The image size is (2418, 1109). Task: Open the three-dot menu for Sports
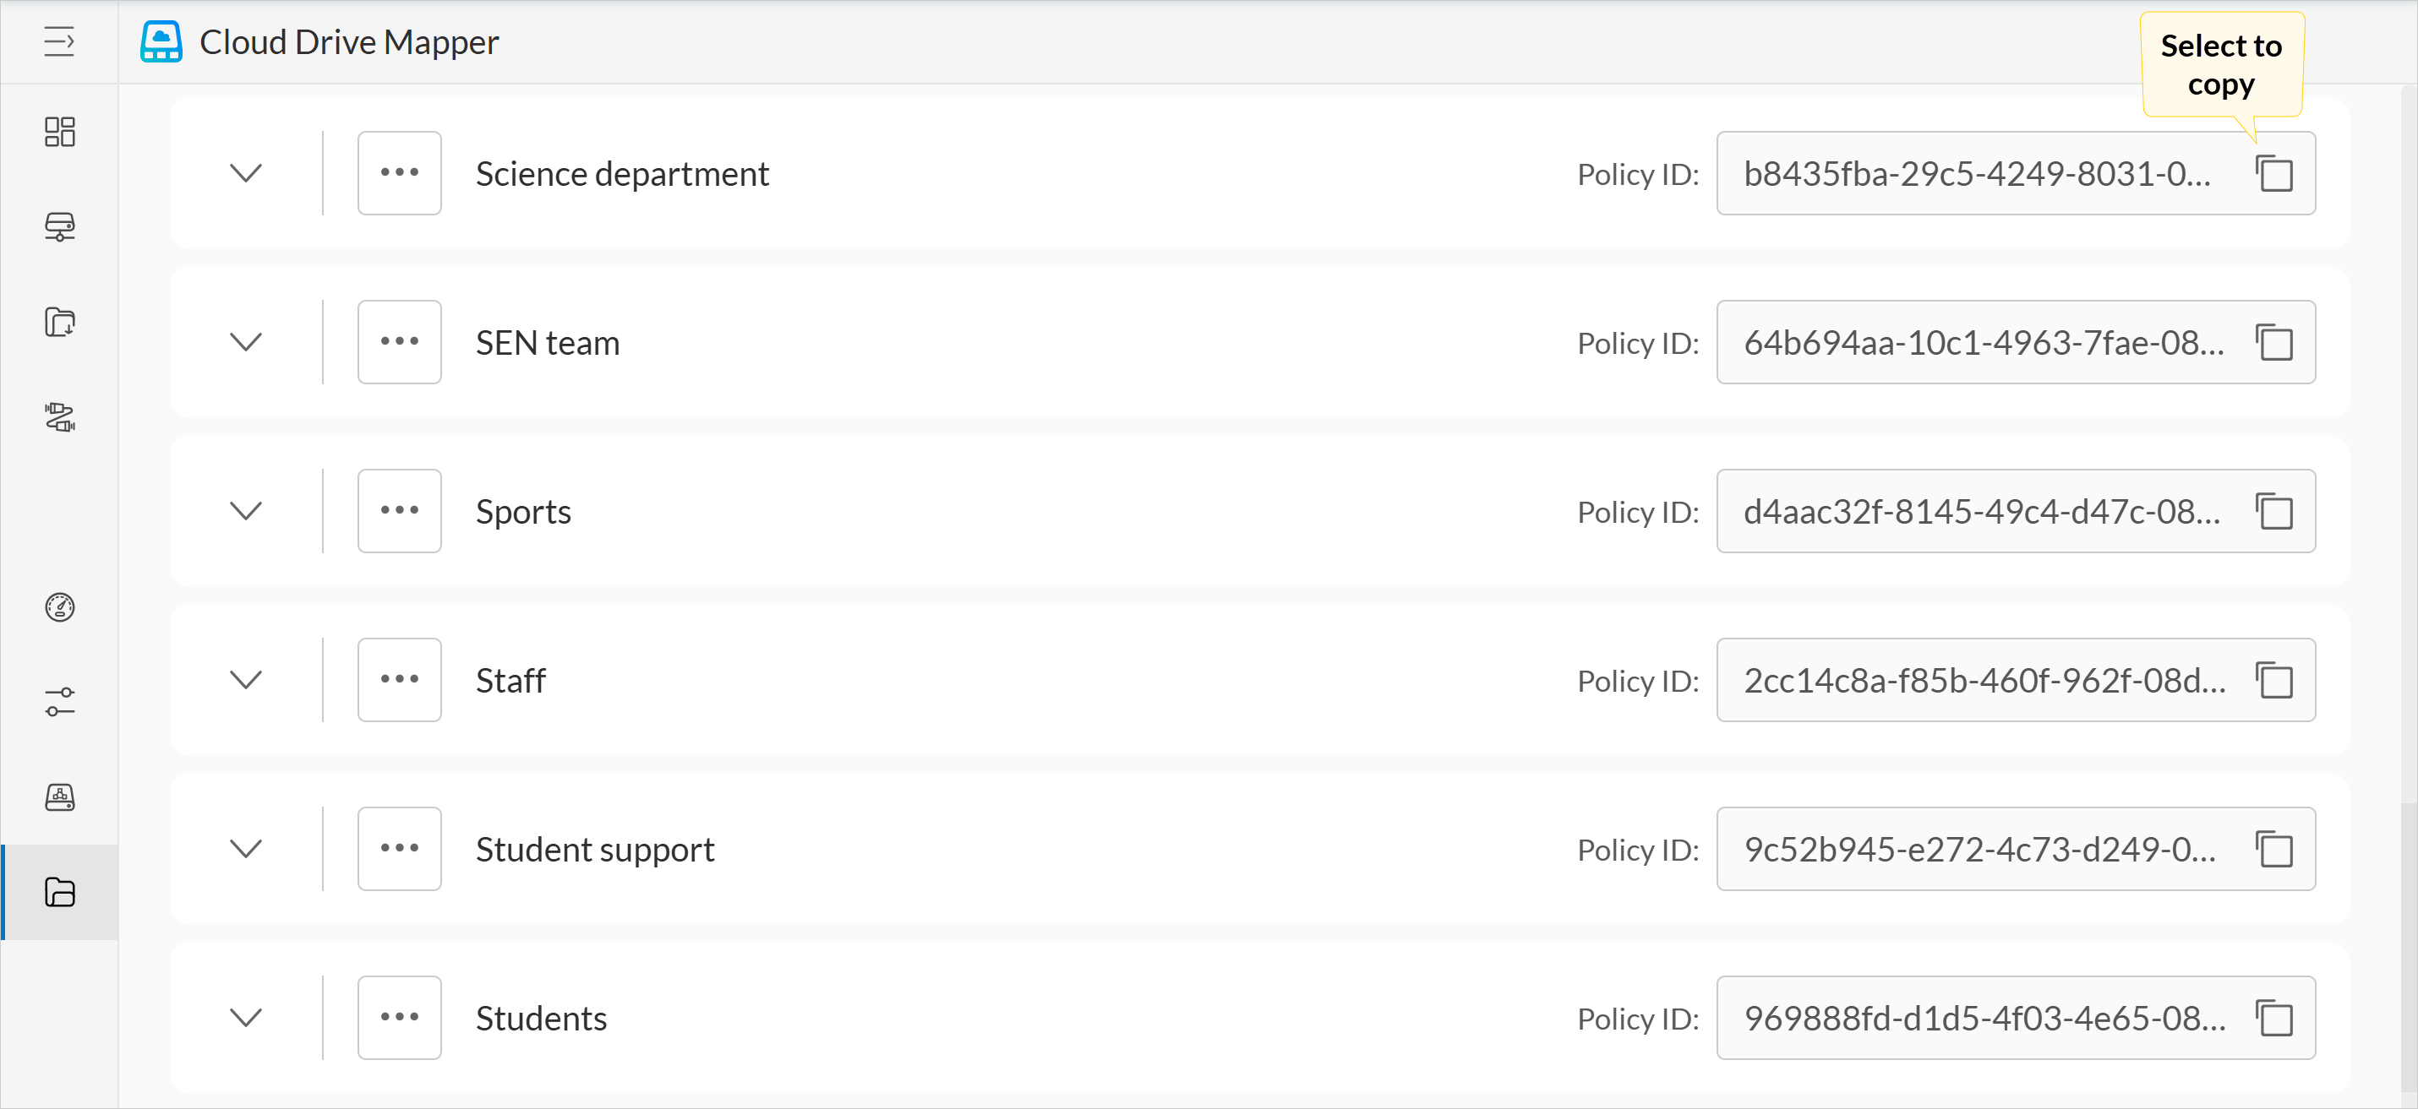point(399,511)
